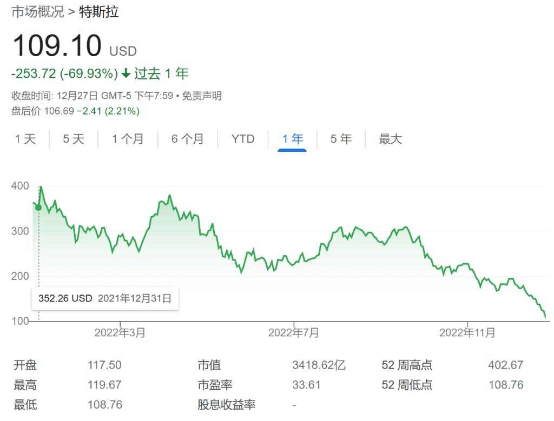Screen dimensions: 554x421
Task: Show the 5 年 stock history
Action: point(340,139)
